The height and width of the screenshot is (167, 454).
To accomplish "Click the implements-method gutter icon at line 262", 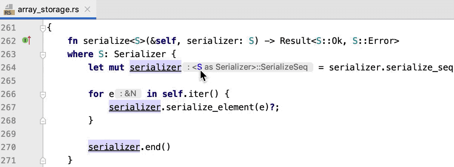I will 26,41.
